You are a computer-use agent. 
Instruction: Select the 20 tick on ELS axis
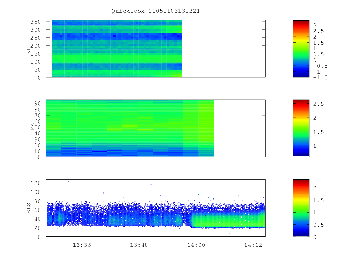click(38, 228)
